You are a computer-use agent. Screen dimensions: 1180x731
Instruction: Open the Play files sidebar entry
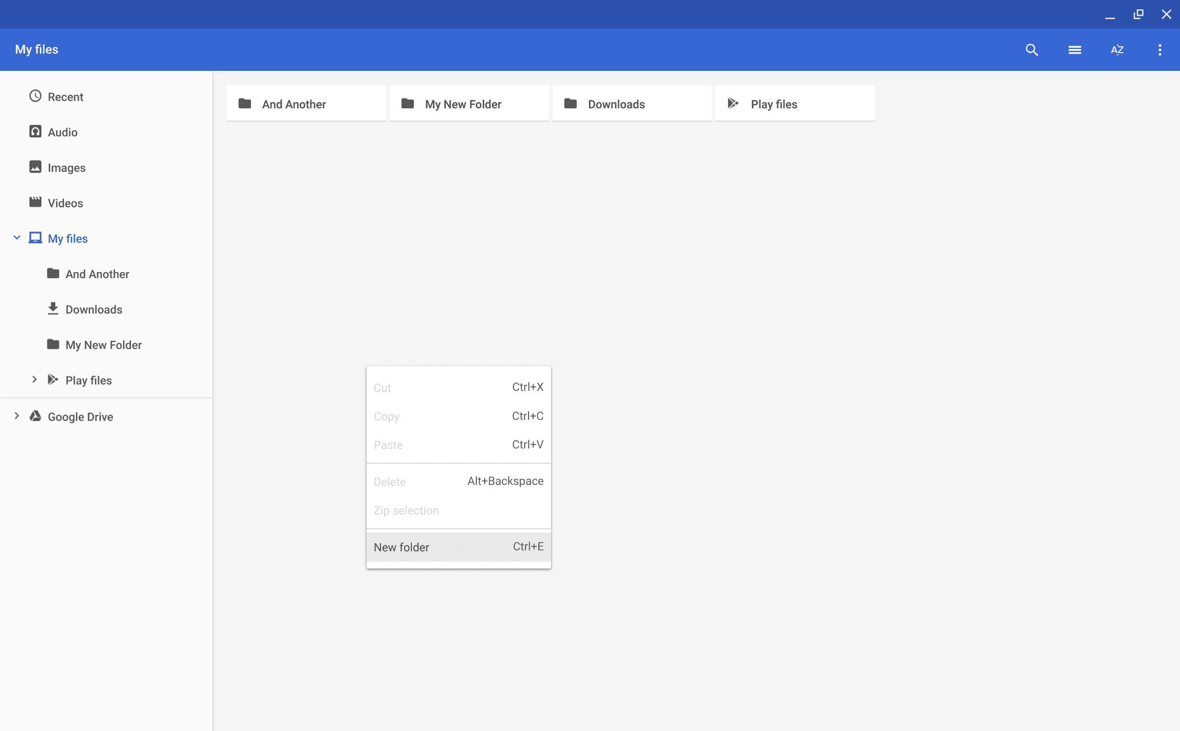click(x=88, y=380)
